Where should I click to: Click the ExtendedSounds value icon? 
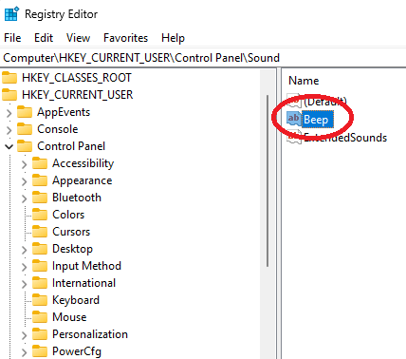pos(294,138)
